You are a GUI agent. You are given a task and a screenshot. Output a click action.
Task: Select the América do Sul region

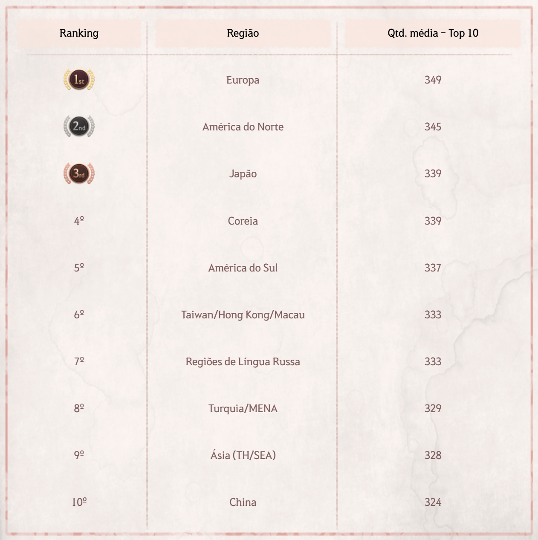coord(243,268)
